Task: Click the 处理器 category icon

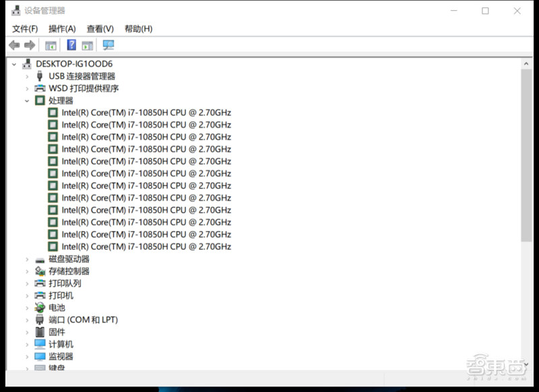Action: (40, 100)
